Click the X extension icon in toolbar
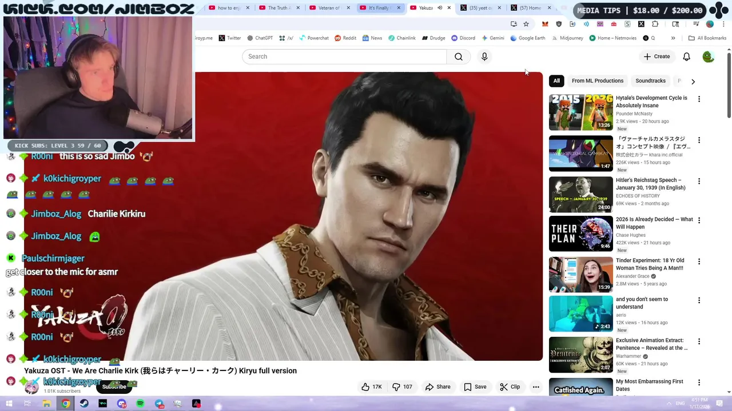The height and width of the screenshot is (411, 732). pos(641,24)
